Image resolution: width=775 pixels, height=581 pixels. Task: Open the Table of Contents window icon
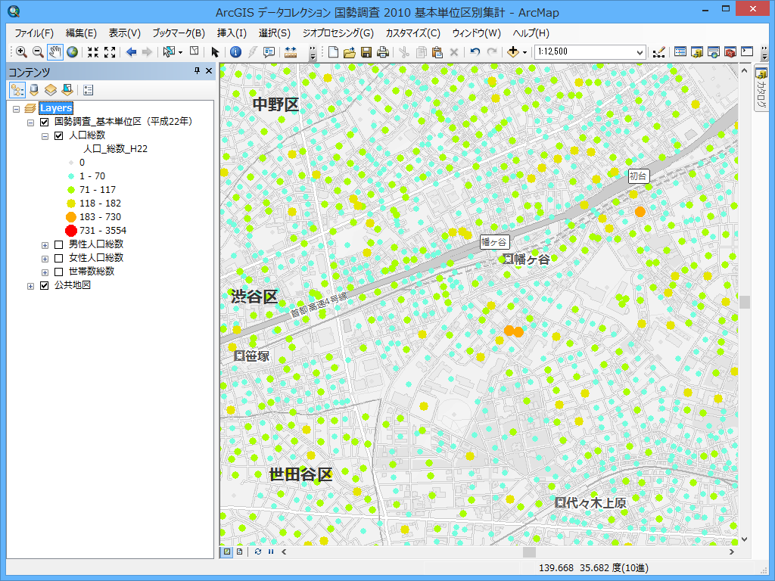tap(680, 52)
